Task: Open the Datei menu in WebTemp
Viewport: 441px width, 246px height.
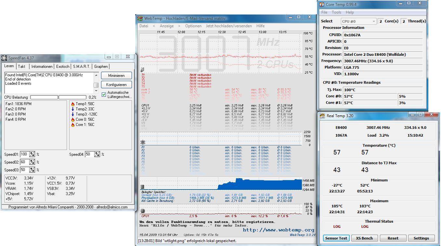Action: click(x=144, y=26)
